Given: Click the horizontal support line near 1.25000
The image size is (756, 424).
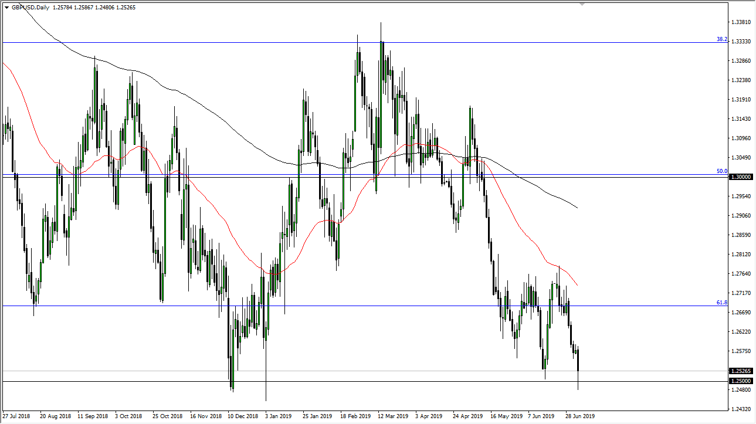Looking at the screenshot, I should coord(352,381).
